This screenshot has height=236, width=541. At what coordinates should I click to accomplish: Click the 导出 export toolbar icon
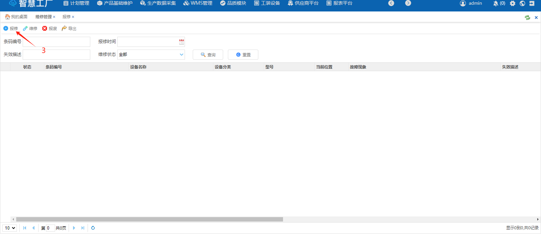click(64, 29)
